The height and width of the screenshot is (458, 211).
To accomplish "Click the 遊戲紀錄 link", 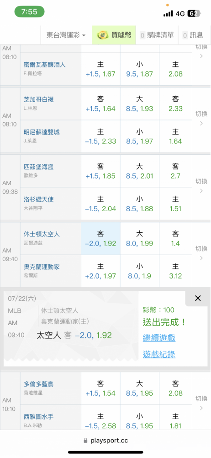I will pos(159,354).
